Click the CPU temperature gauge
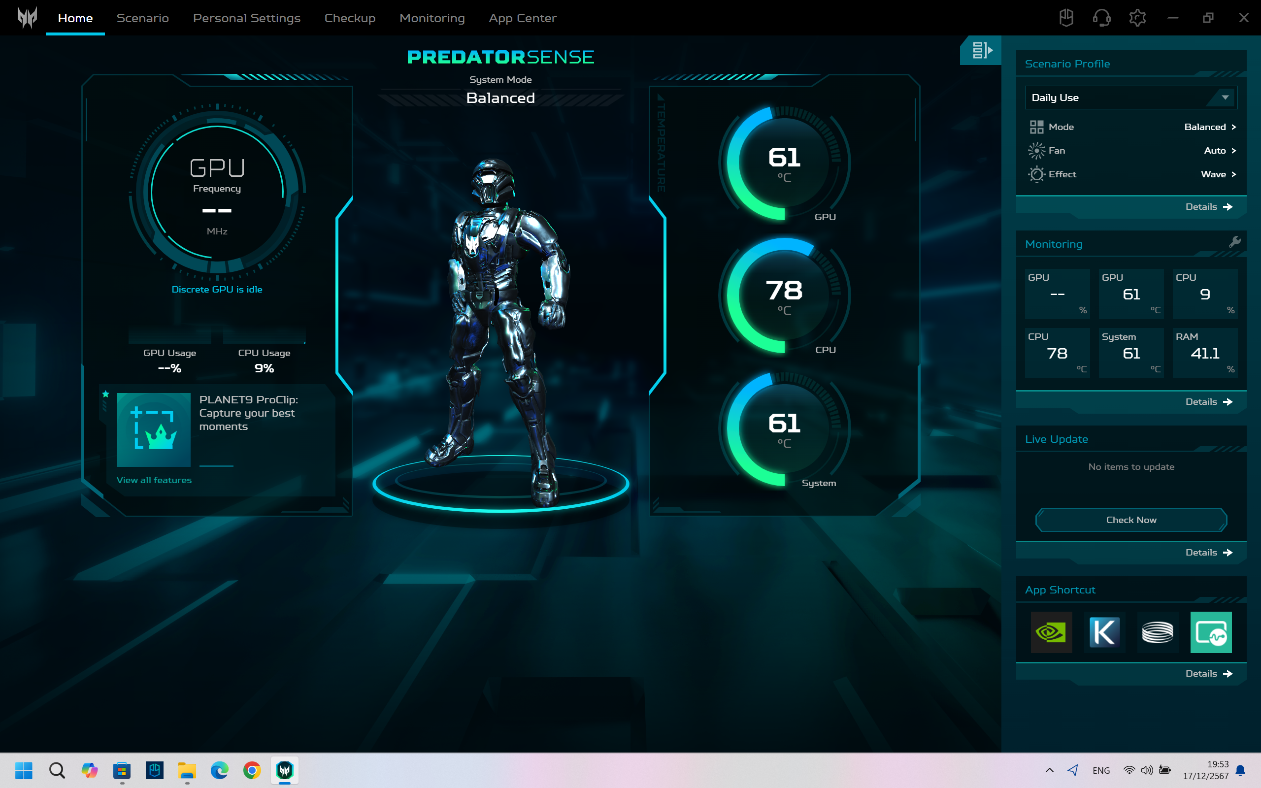 click(784, 296)
